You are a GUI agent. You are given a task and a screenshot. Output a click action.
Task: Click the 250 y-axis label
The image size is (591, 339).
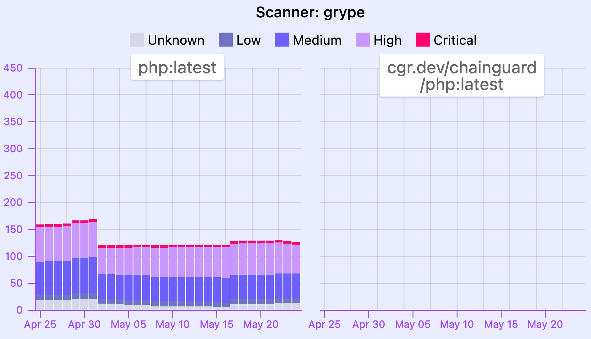tap(13, 175)
